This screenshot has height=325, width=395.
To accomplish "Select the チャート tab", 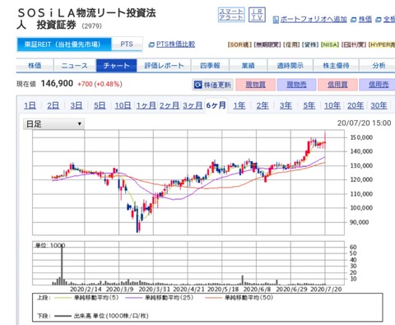I will point(116,66).
